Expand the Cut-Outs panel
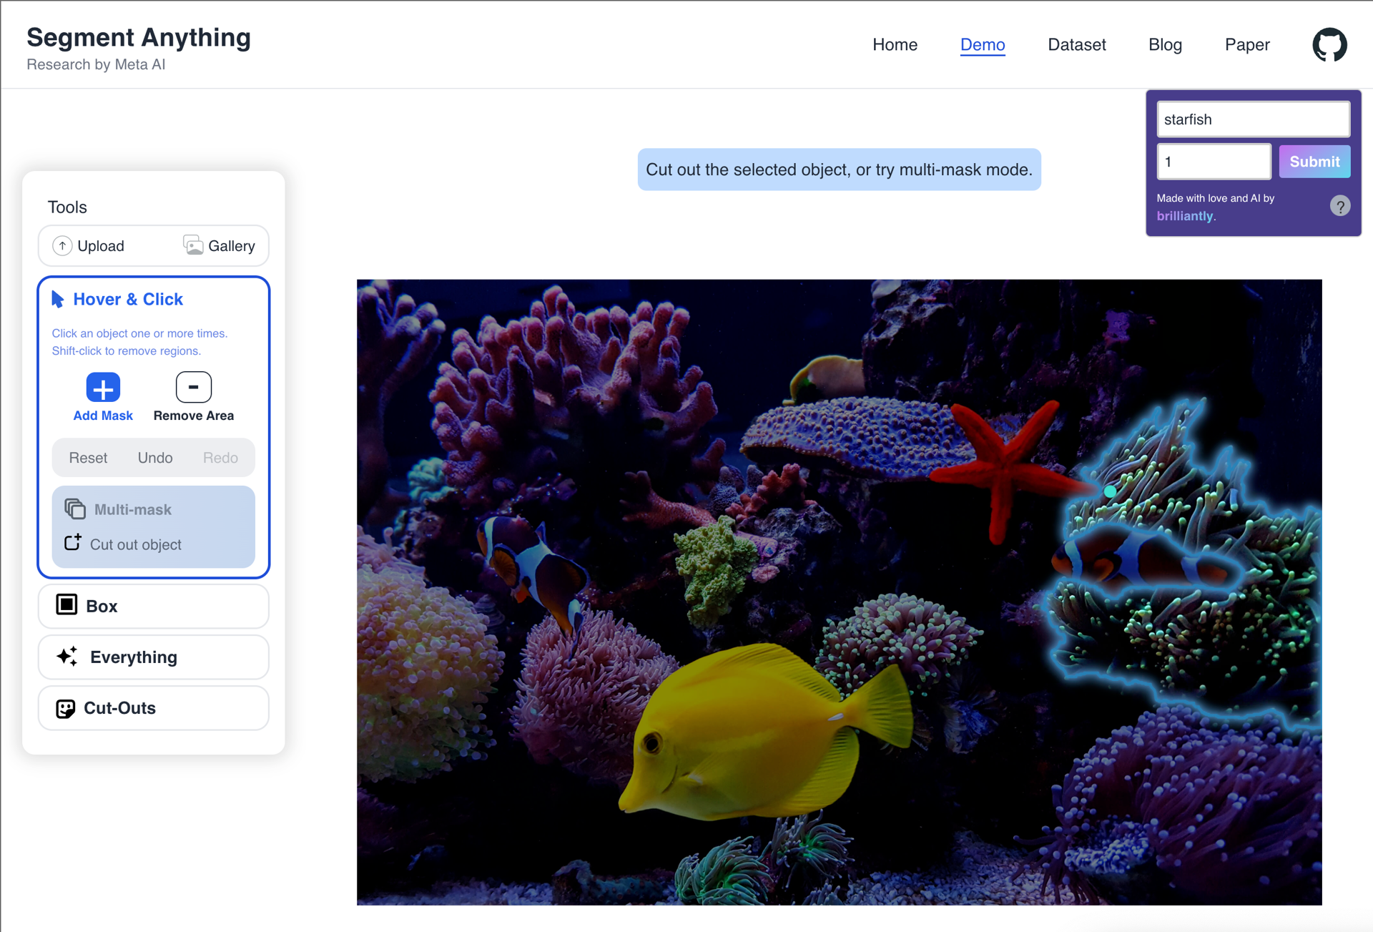This screenshot has height=932, width=1373. click(154, 708)
